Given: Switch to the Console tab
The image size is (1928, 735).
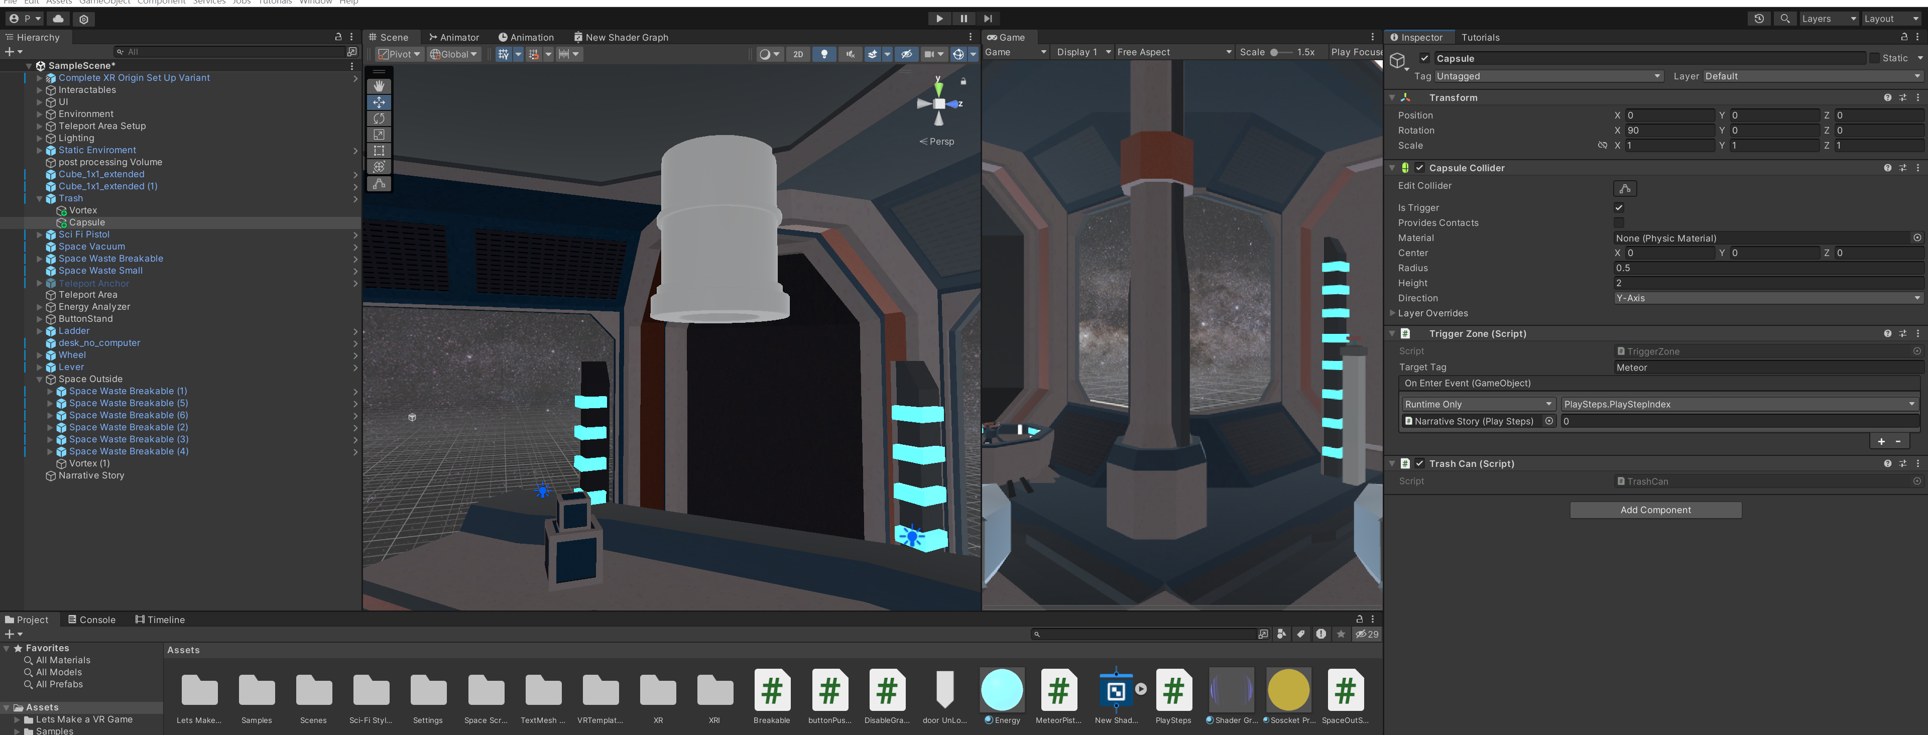Looking at the screenshot, I should [x=91, y=620].
